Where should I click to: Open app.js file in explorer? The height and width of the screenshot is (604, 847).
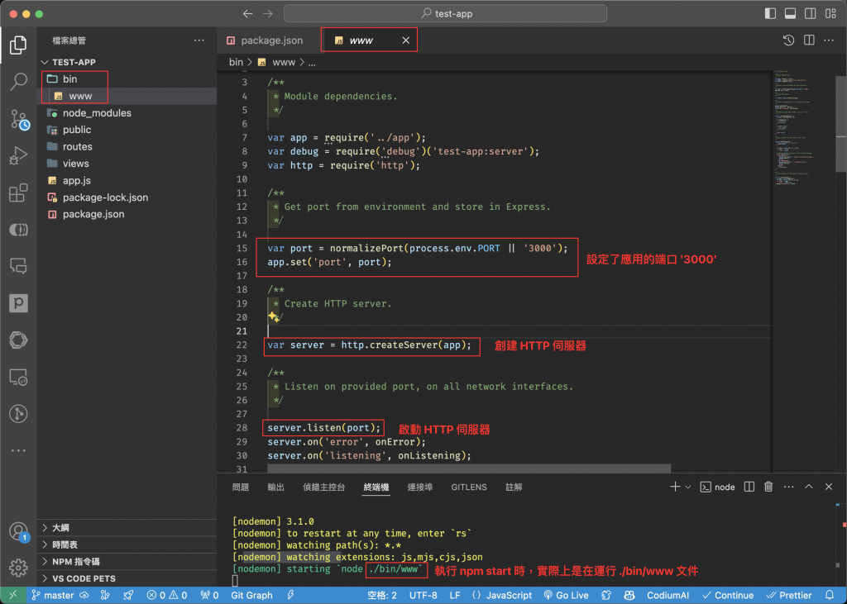(x=127, y=180)
